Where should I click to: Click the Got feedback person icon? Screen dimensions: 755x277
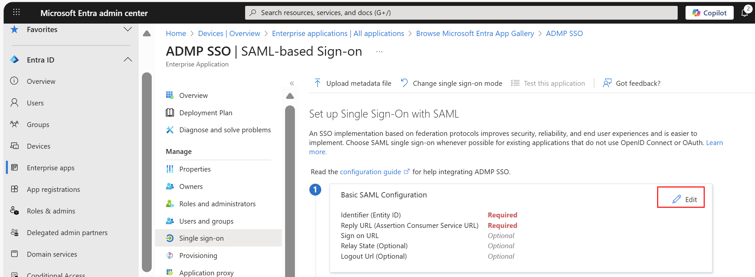pos(607,83)
